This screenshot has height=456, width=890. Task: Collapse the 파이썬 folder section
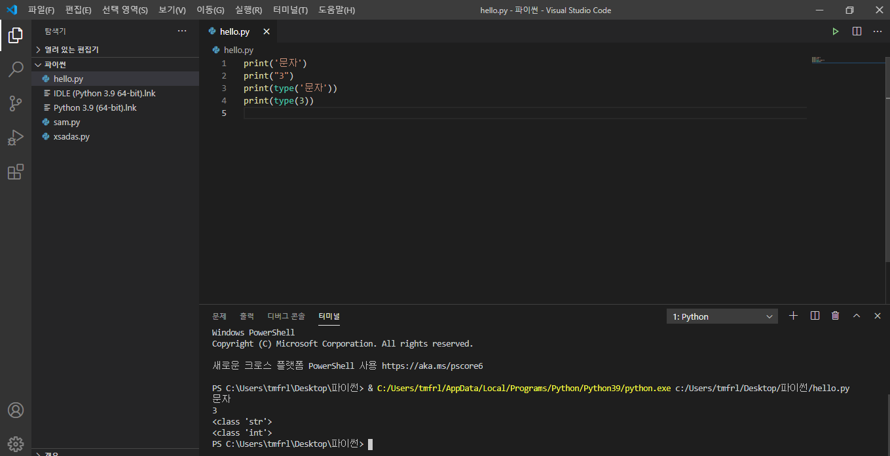tap(115, 64)
